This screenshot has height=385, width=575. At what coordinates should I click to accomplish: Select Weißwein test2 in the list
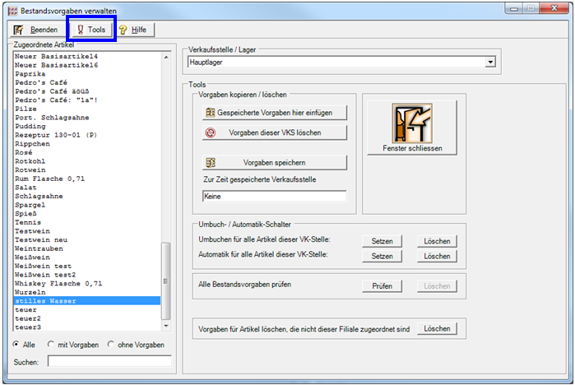pyautogui.click(x=87, y=275)
